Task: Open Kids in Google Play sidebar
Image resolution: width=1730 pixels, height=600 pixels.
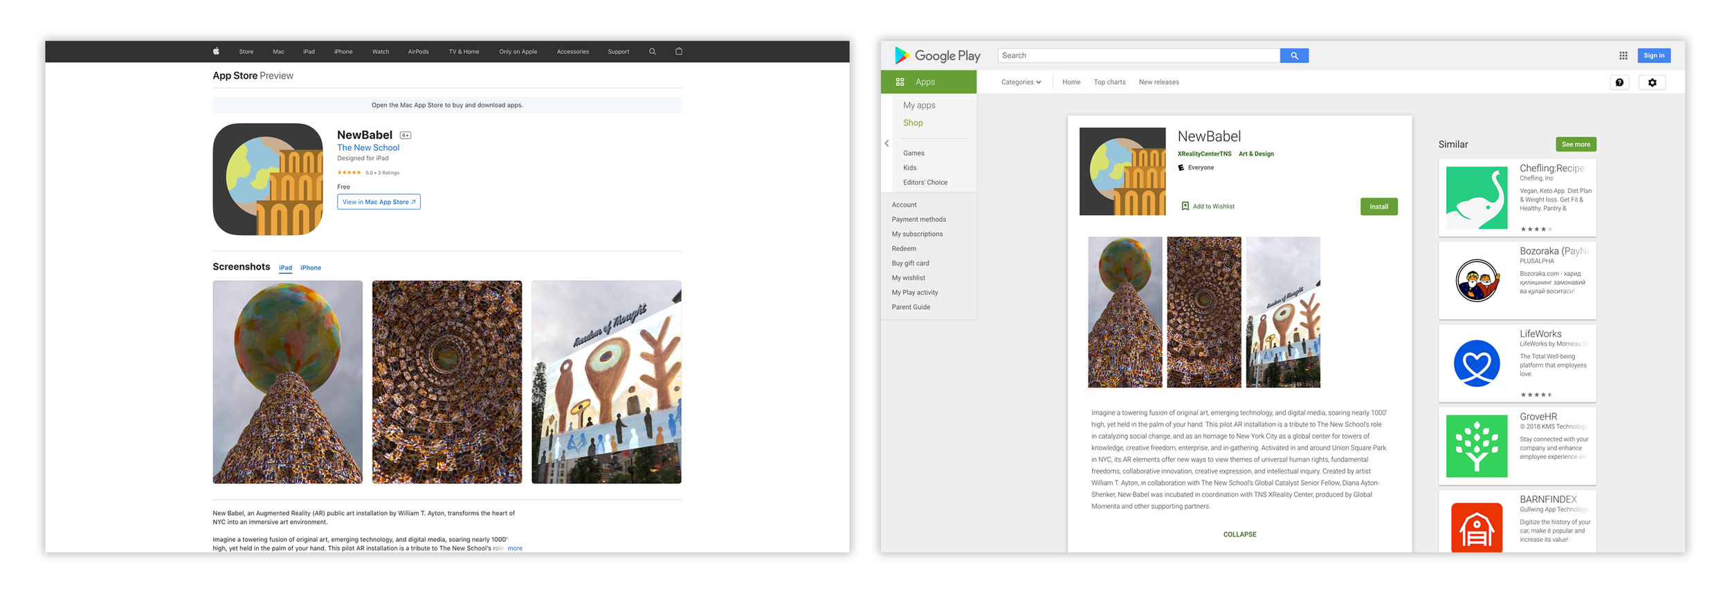Action: coord(909,168)
